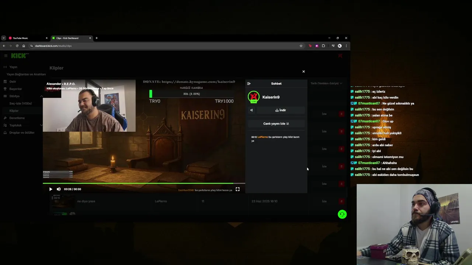Viewport: 472px width, 265px height.
Task: Open Canlı yayını izle link
Action: (276, 124)
